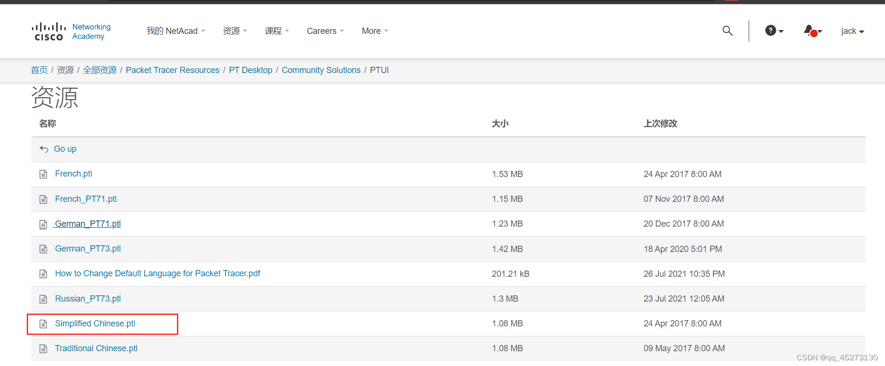Expand the Careers menu
Viewport: 885px width, 366px height.
click(x=325, y=31)
